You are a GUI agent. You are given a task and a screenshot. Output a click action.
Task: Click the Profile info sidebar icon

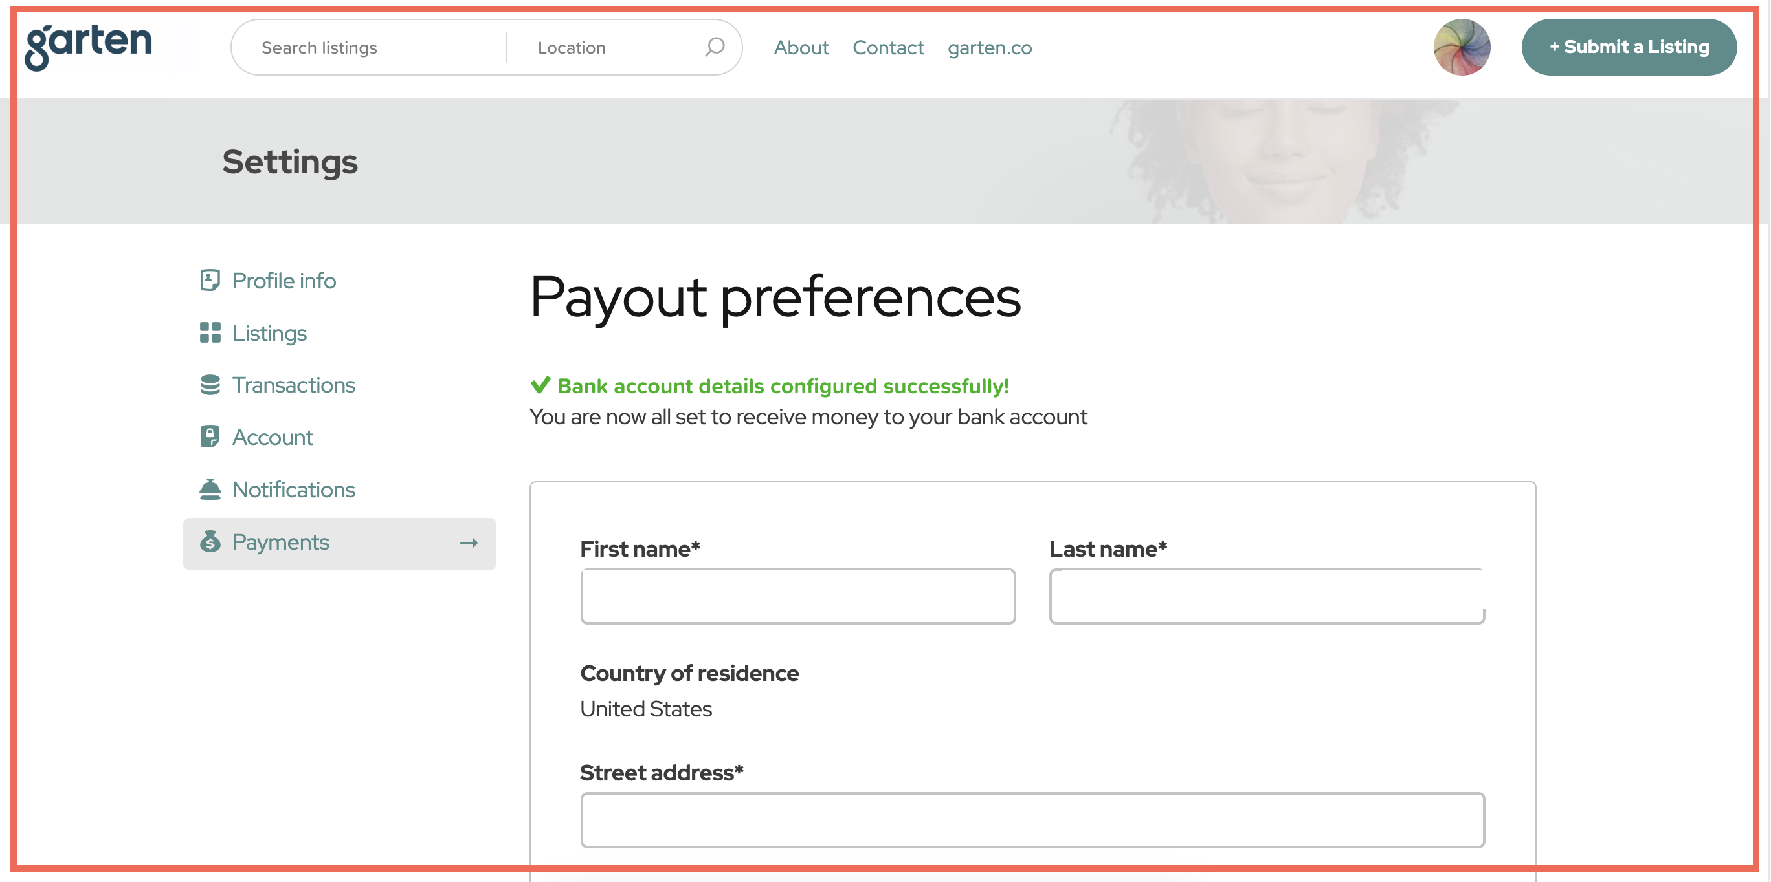210,281
